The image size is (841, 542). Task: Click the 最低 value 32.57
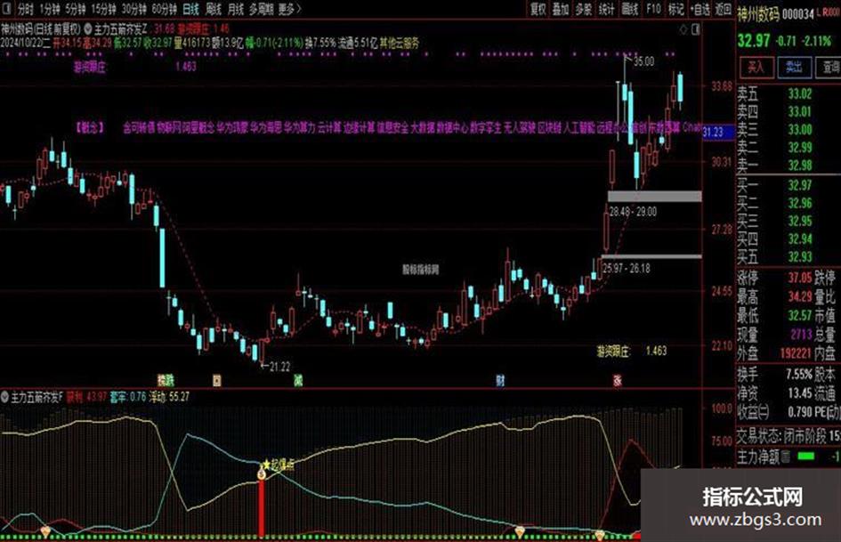click(x=800, y=316)
